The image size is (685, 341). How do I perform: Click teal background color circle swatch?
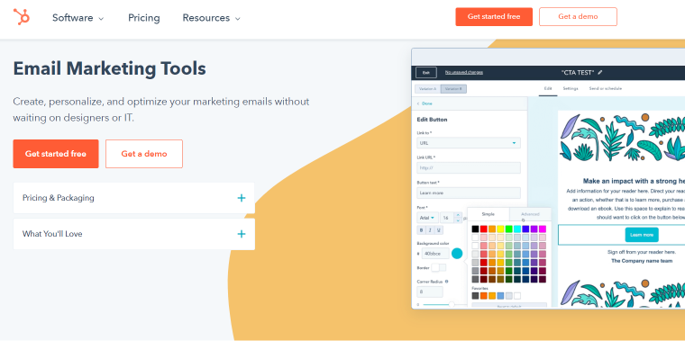(457, 254)
